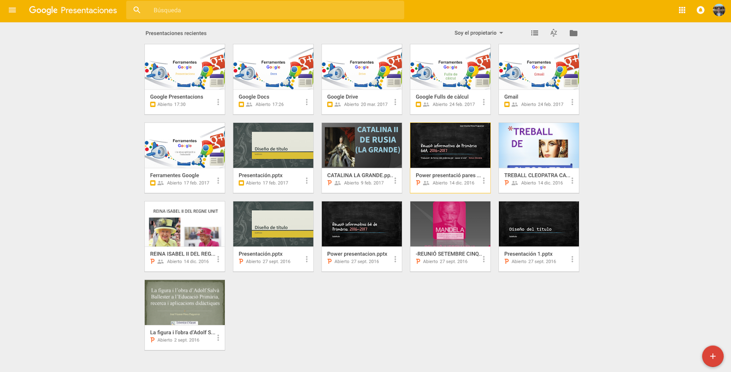Click the 'Presentaciones recientes' heading

point(176,33)
